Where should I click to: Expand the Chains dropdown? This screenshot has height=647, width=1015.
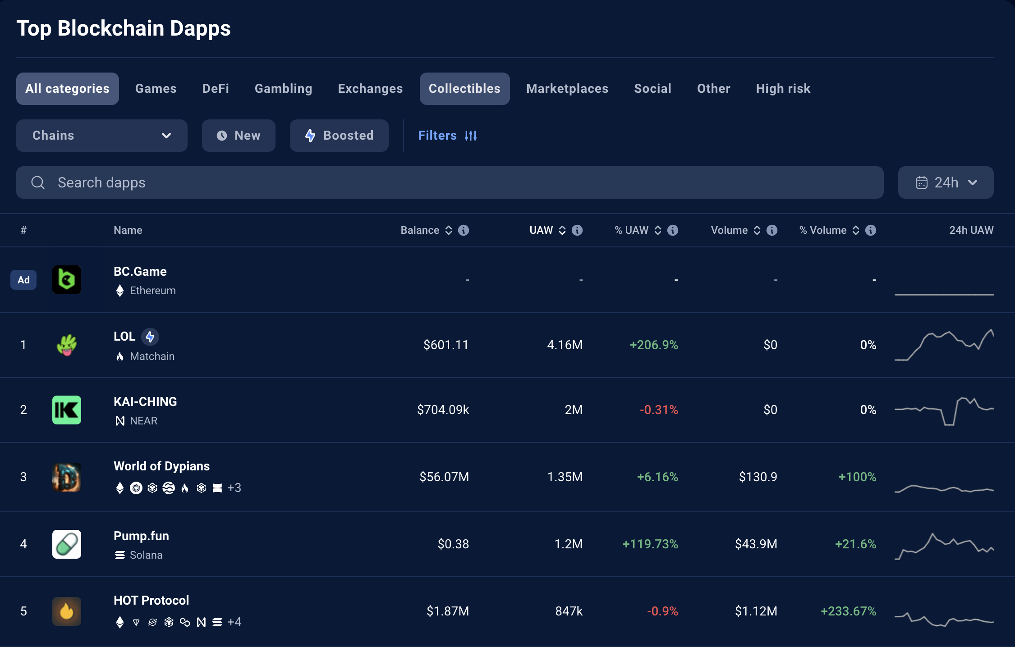pos(102,136)
